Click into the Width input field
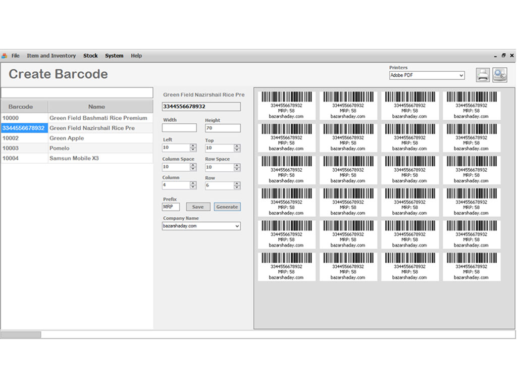517x388 pixels. point(179,128)
